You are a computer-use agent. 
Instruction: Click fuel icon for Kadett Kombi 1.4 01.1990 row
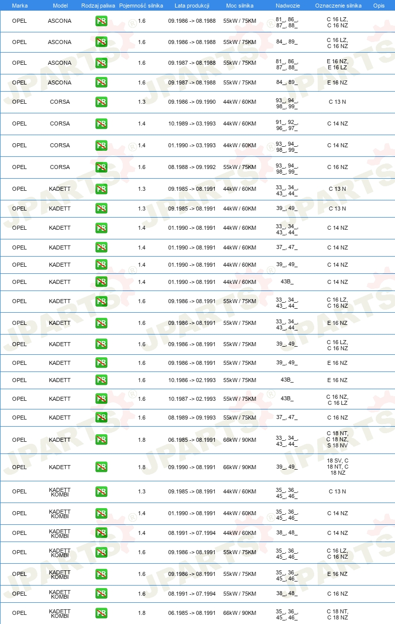101,513
